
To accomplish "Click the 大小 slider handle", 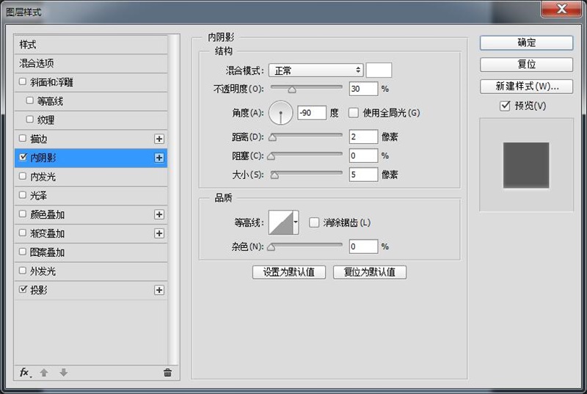I will coord(274,175).
